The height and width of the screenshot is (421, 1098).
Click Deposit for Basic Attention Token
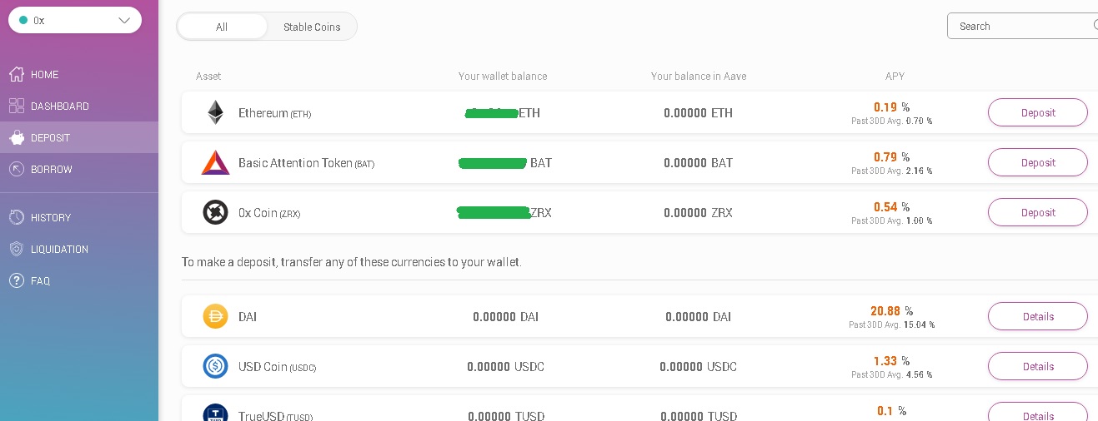tap(1038, 162)
